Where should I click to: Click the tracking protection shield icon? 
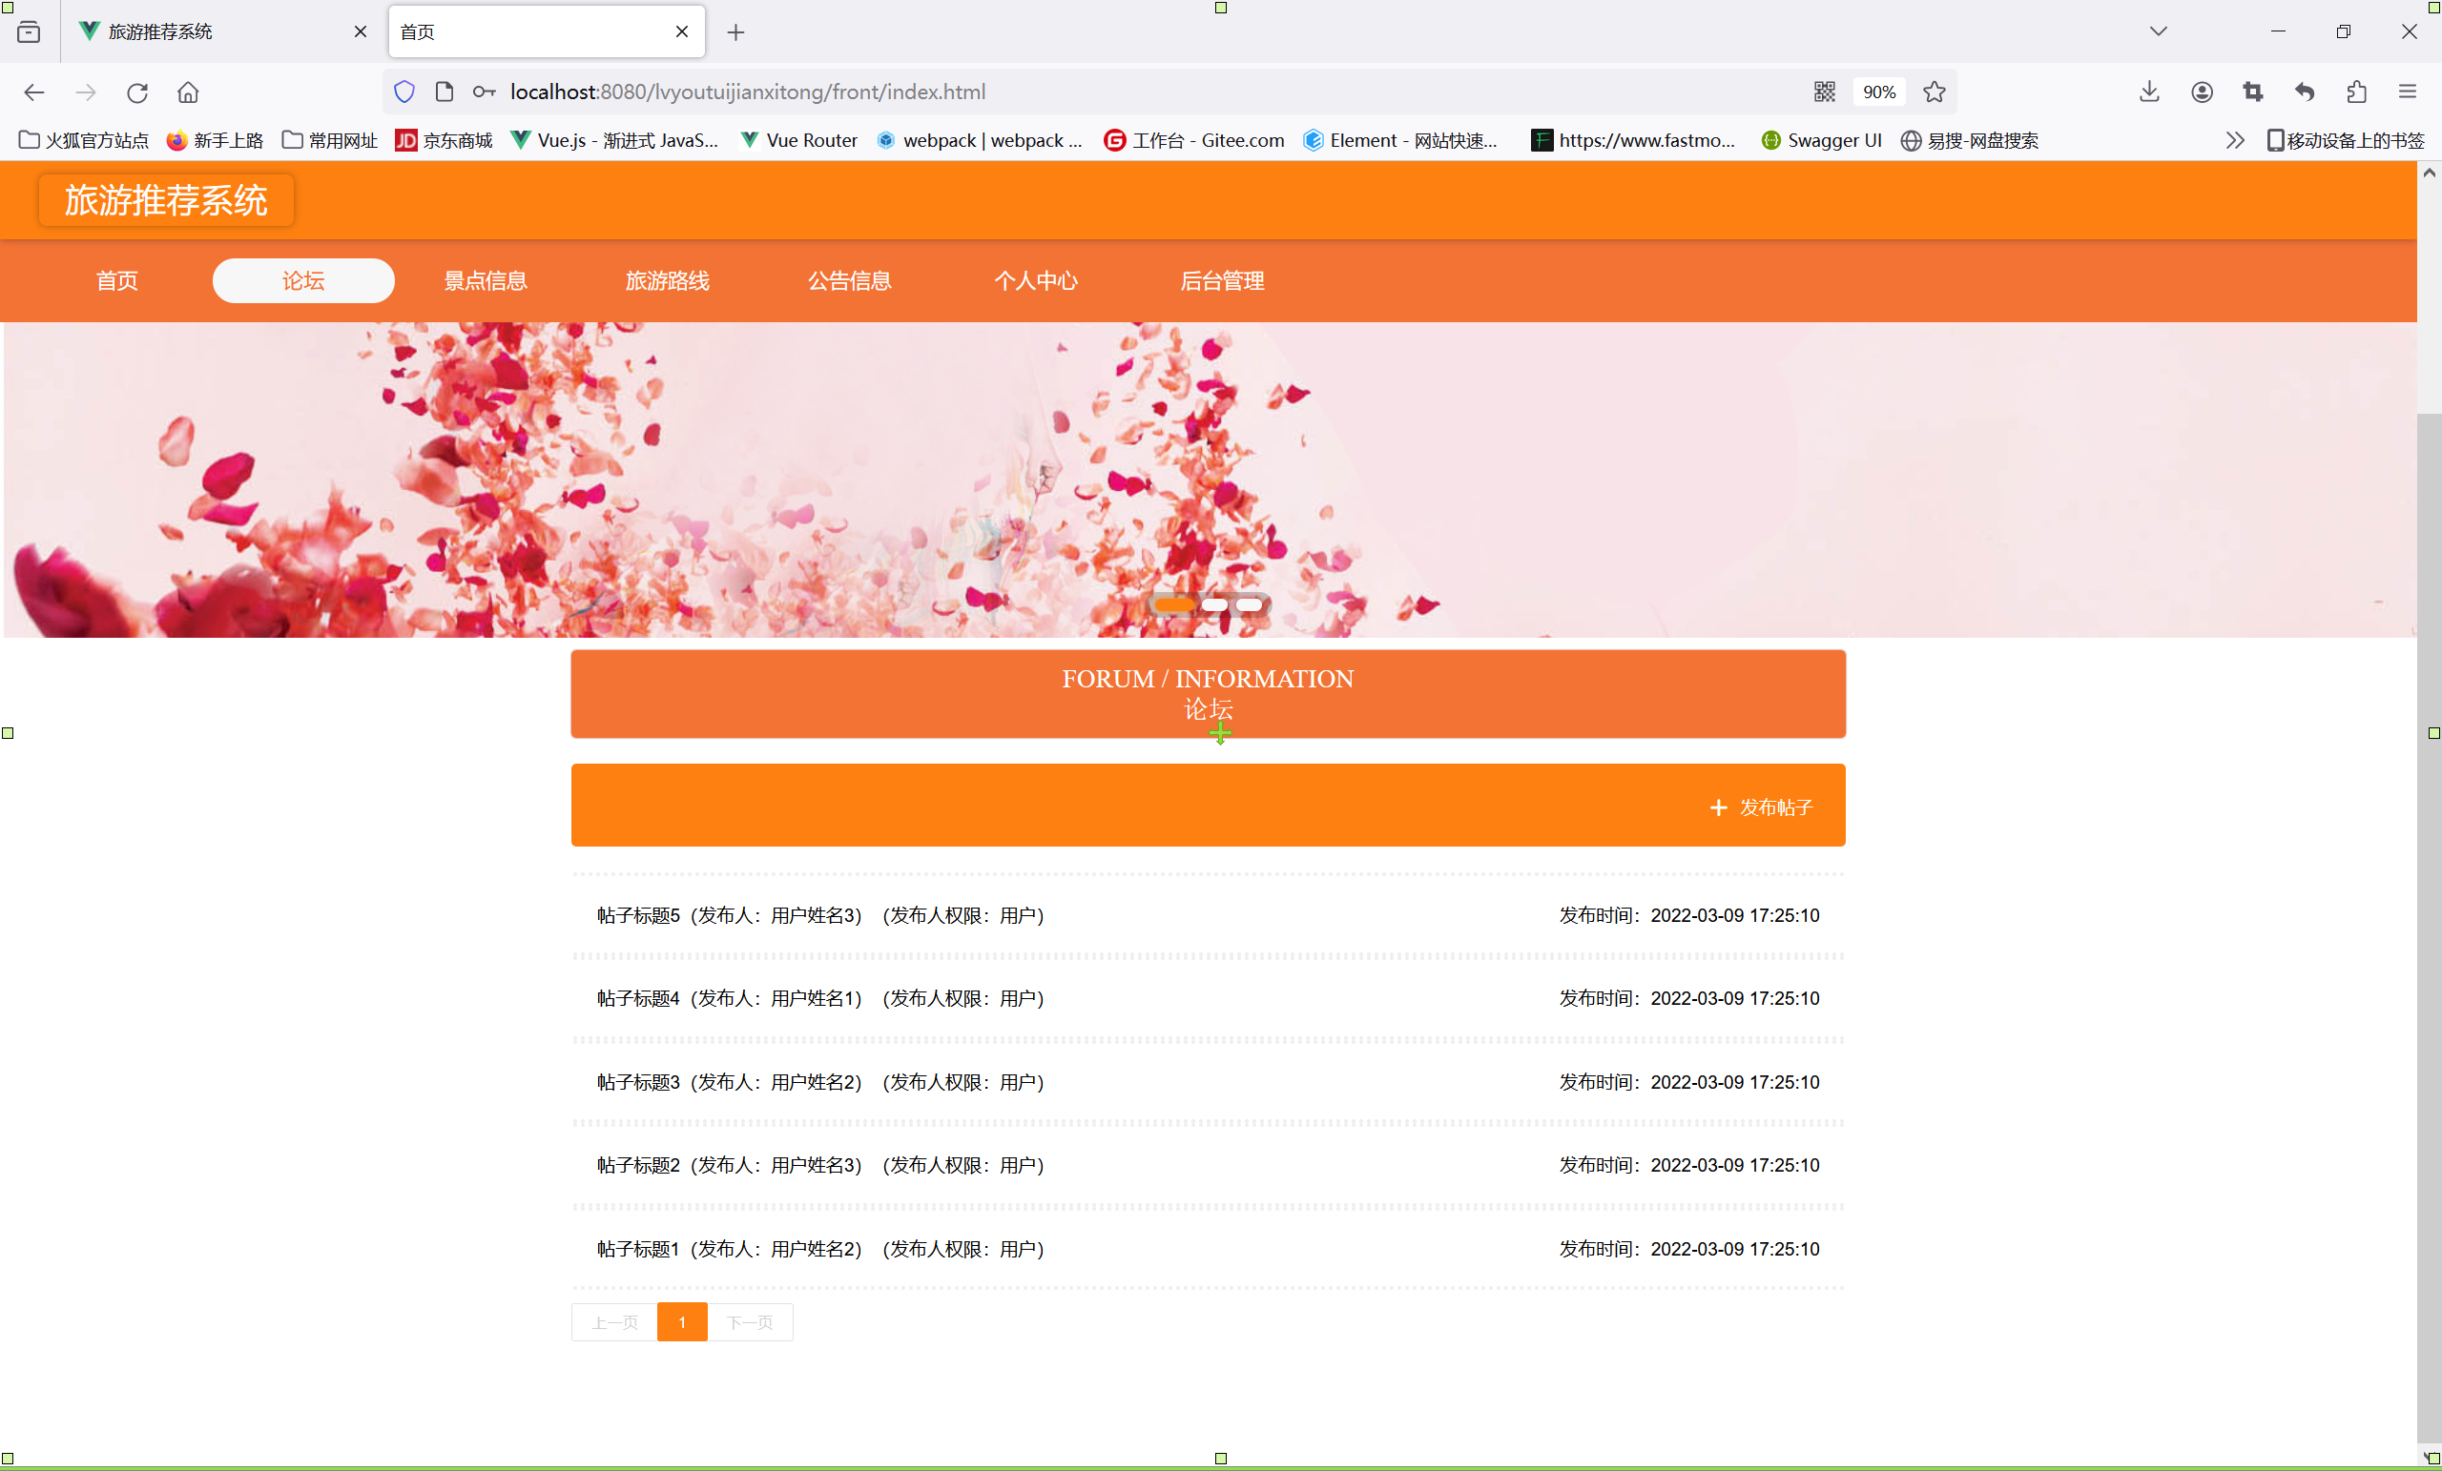click(404, 92)
